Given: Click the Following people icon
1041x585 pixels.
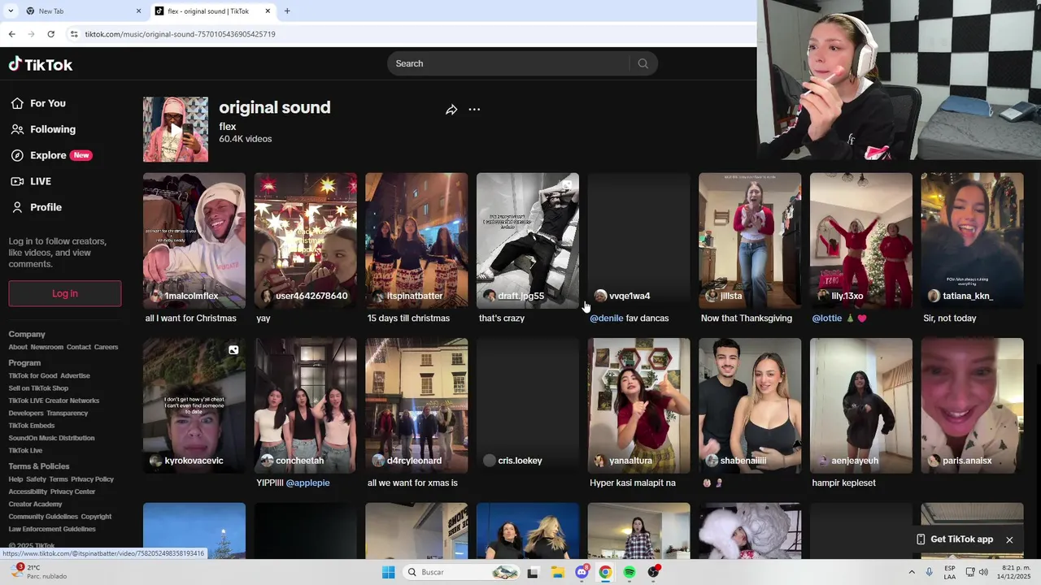Looking at the screenshot, I should (x=17, y=129).
